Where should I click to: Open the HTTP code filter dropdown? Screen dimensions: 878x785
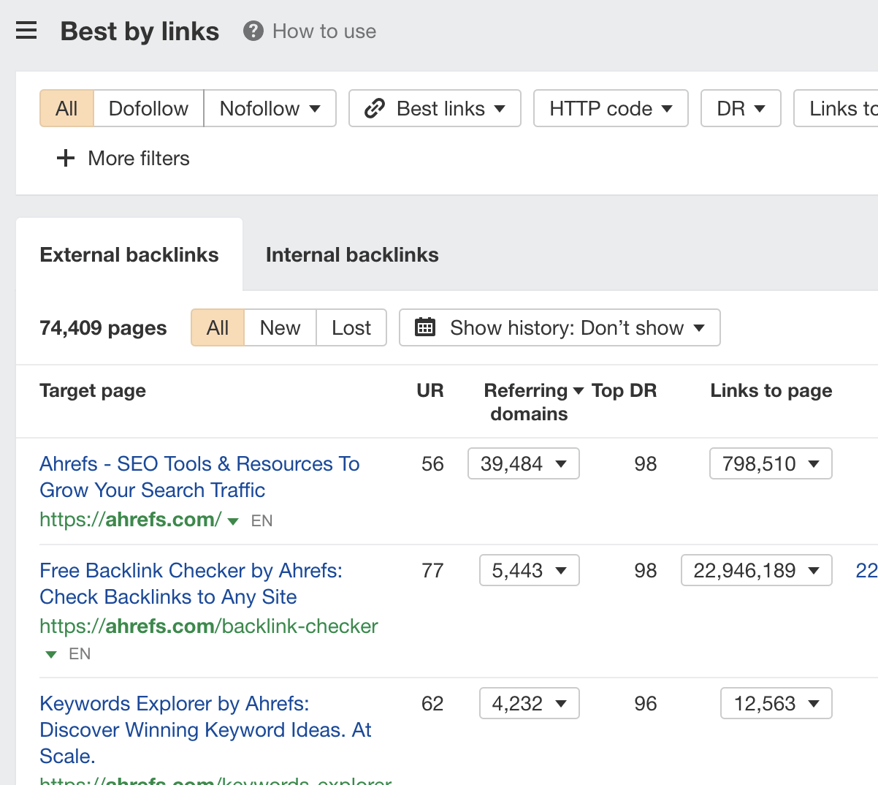click(x=611, y=108)
